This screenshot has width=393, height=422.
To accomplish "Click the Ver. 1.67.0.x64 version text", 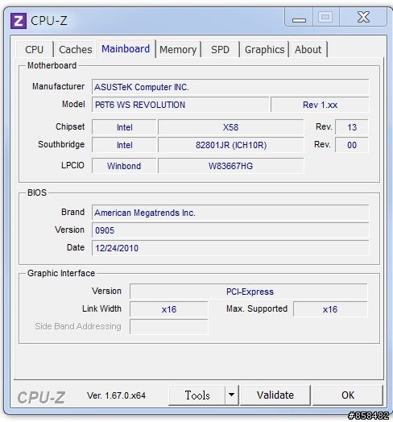I will 116,395.
